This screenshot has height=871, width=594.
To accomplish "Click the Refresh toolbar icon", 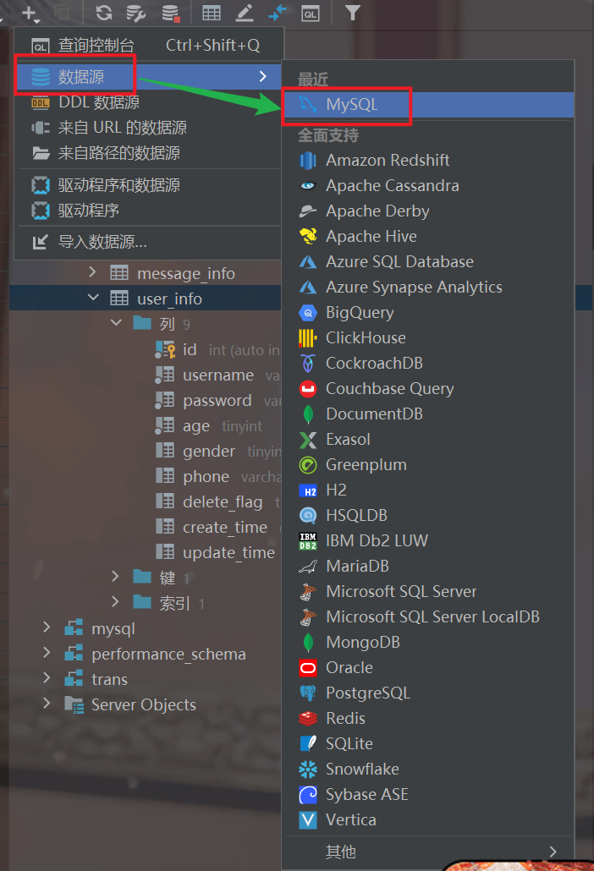I will [103, 12].
